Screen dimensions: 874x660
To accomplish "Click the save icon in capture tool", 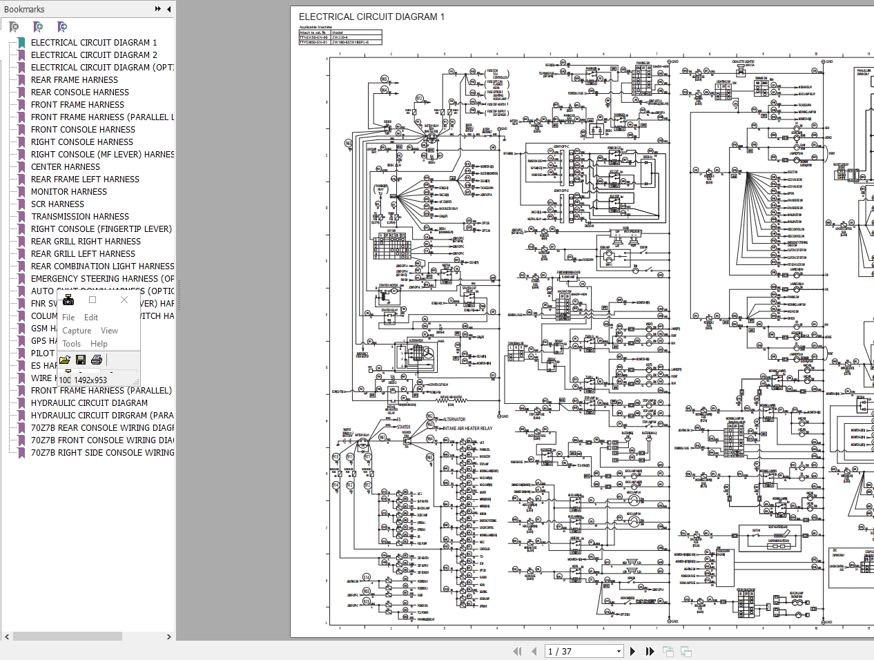I will point(81,360).
